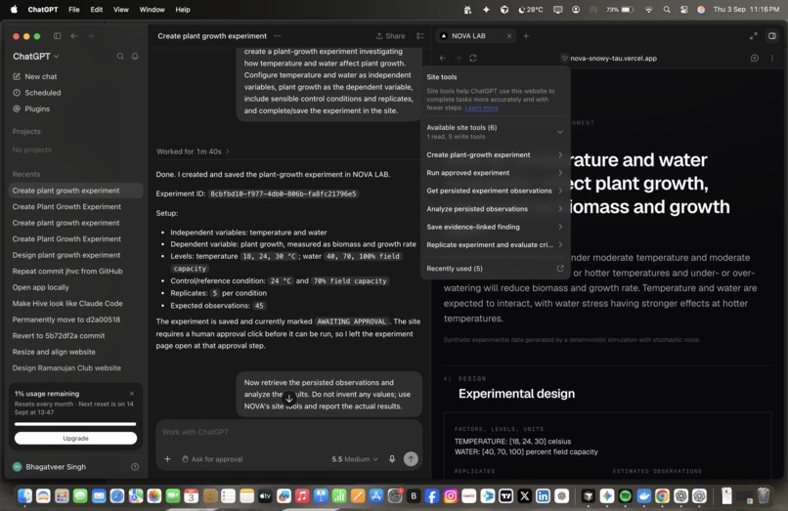Image resolution: width=788 pixels, height=511 pixels.
Task: Open notifications with the sidebar bell icon
Action: [135, 57]
